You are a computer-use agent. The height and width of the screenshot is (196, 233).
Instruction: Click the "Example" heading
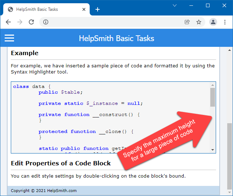24,53
